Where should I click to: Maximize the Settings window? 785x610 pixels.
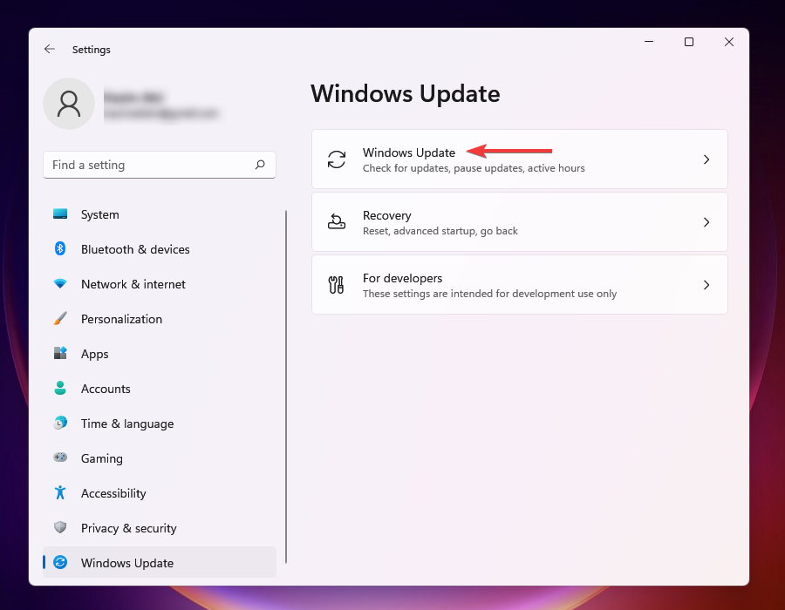click(x=689, y=42)
